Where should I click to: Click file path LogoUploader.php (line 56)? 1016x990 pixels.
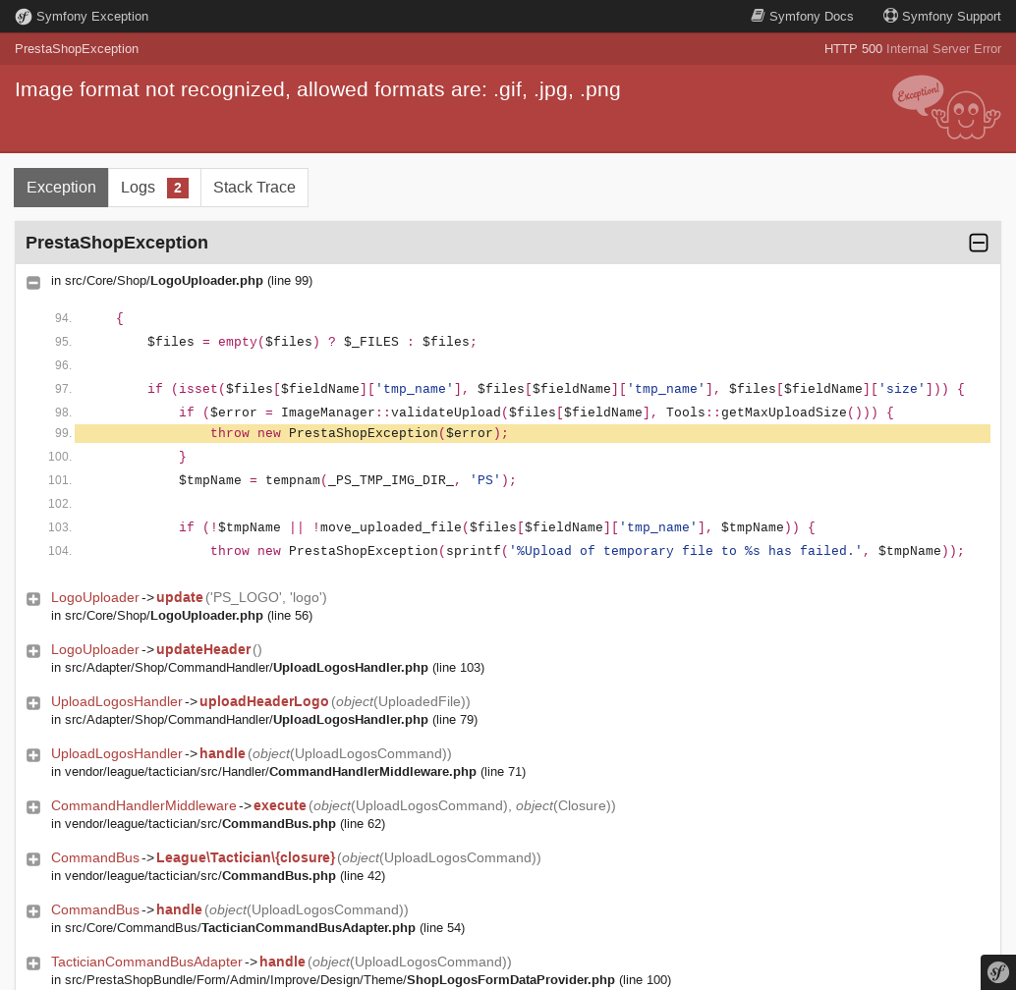click(182, 616)
